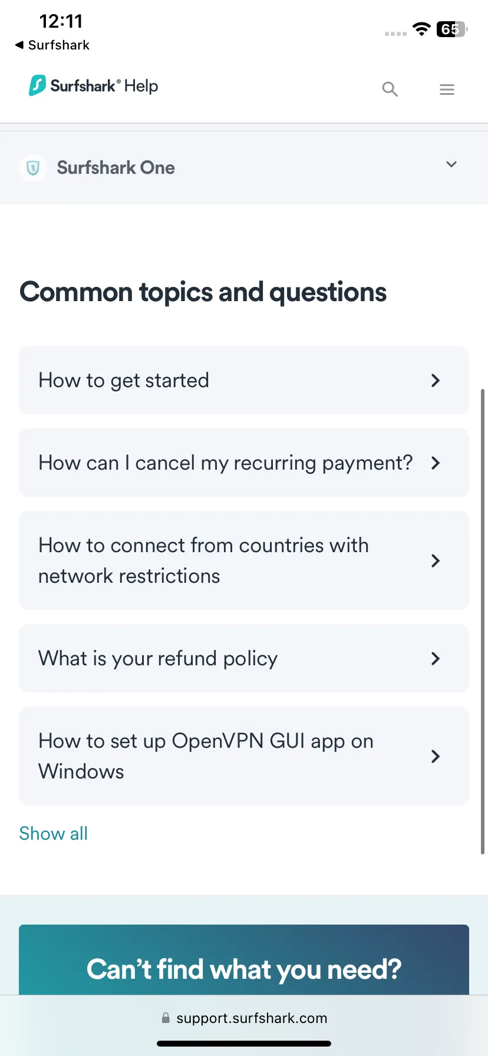Open the hamburger menu icon
Screen dimensions: 488x1056
click(447, 90)
